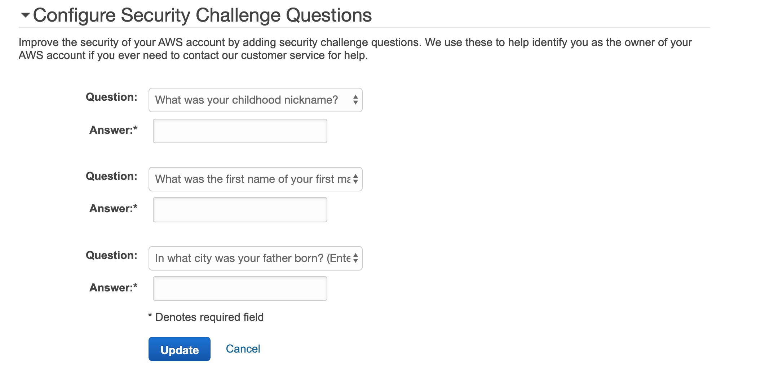Open the second question dropdown about first name
This screenshot has height=372, width=765.
[x=255, y=179]
